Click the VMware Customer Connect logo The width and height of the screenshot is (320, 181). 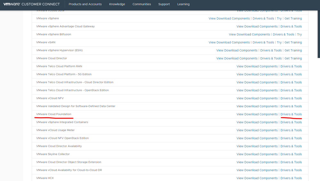tap(32, 4)
